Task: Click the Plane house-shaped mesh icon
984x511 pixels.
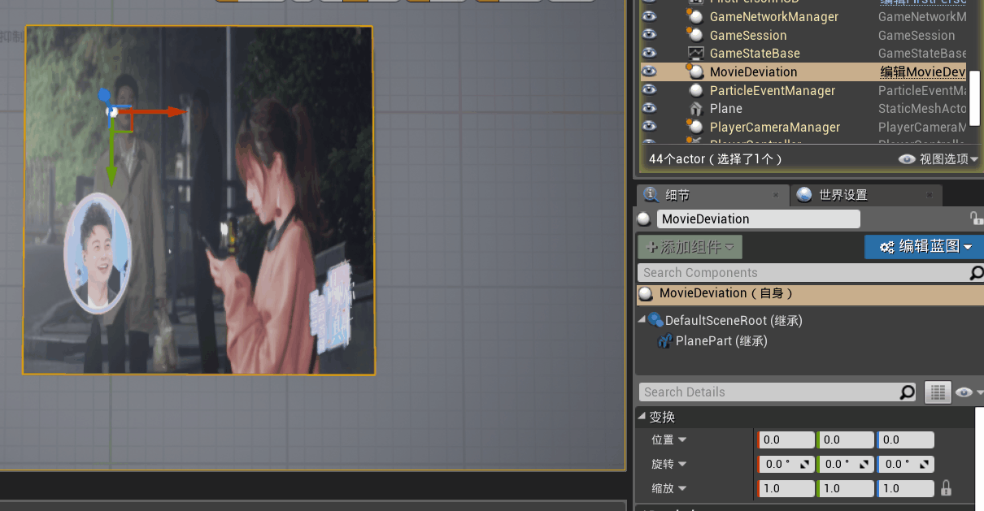Action: coord(695,108)
